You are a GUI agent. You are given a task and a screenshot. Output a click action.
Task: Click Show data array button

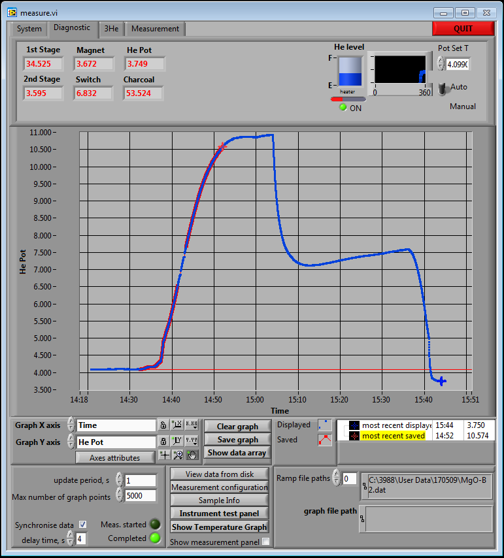[237, 453]
